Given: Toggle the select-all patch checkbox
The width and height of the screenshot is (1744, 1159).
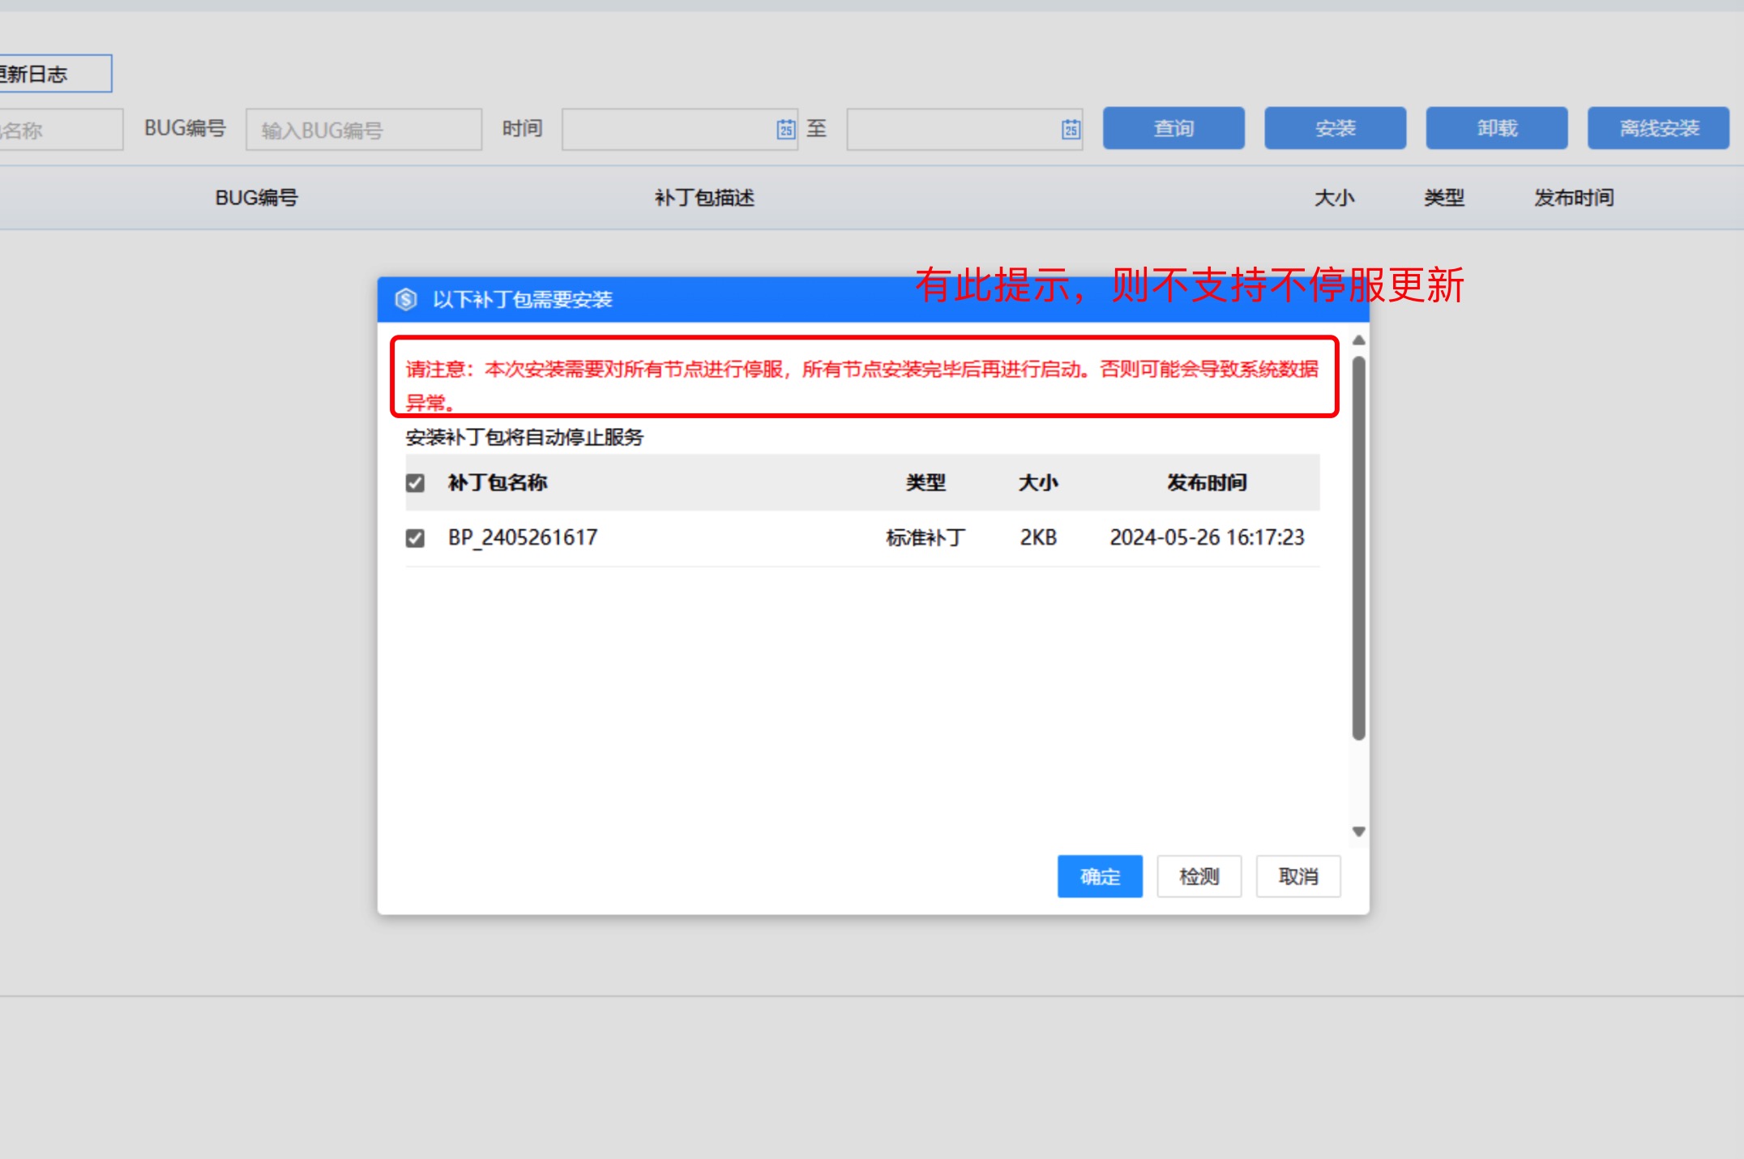Looking at the screenshot, I should pos(415,483).
